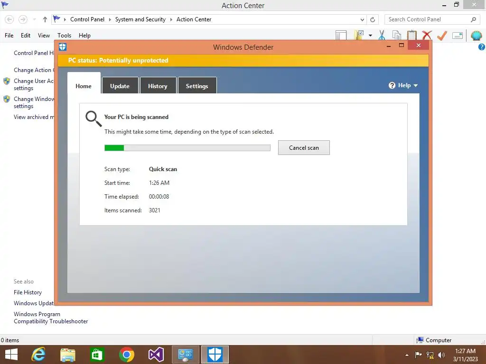Click the Paste clipboard icon in toolbar
This screenshot has width=486, height=364.
click(411, 35)
